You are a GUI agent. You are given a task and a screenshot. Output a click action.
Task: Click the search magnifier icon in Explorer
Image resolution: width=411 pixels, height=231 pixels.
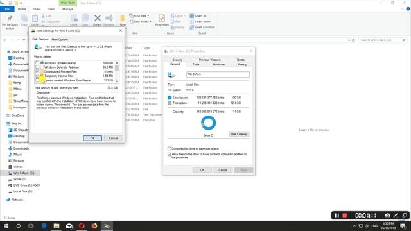(404, 40)
